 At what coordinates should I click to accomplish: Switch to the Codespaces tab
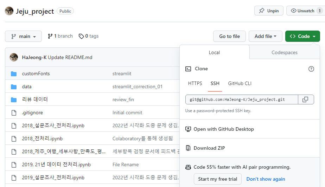284,52
